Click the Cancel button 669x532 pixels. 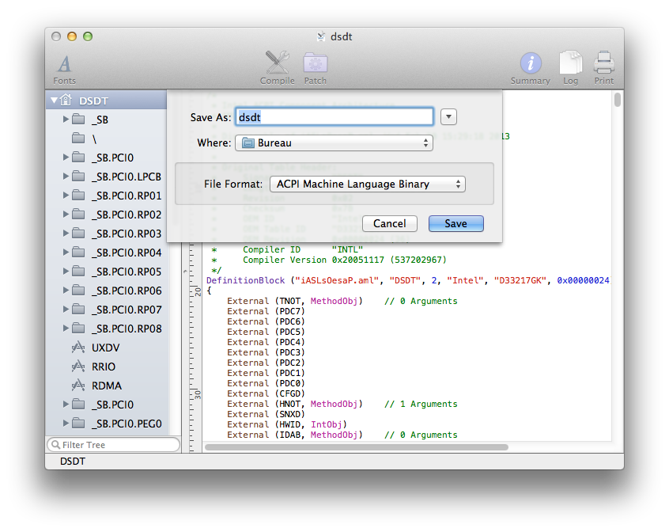[x=389, y=224]
